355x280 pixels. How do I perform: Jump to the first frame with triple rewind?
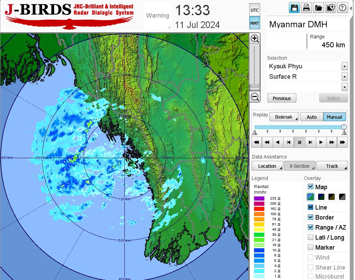pos(256,142)
